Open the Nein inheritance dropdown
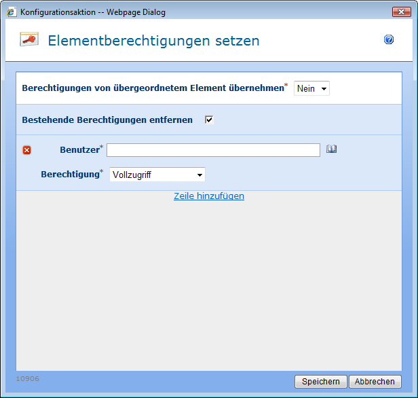418x398 pixels. pyautogui.click(x=311, y=89)
